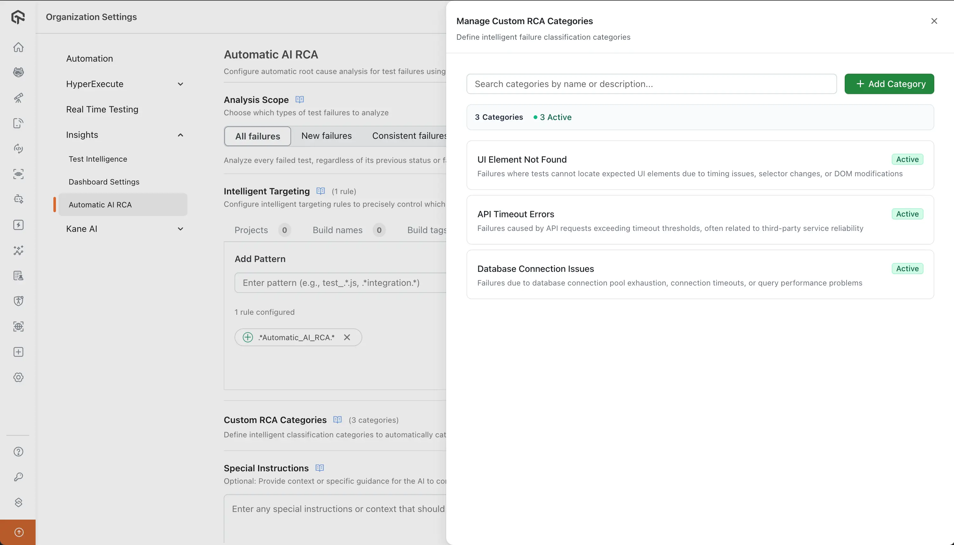
Task: Open Real Device testing from the sidebar
Action: [18, 123]
